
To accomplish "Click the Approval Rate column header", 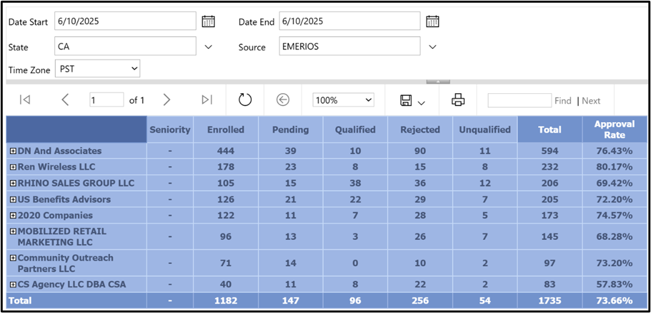I will pos(615,129).
